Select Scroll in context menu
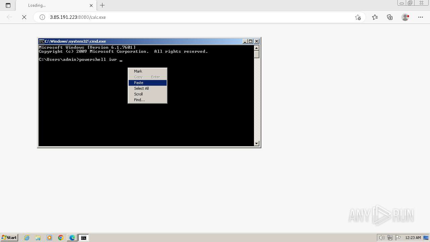Image resolution: width=430 pixels, height=242 pixels. [x=147, y=94]
